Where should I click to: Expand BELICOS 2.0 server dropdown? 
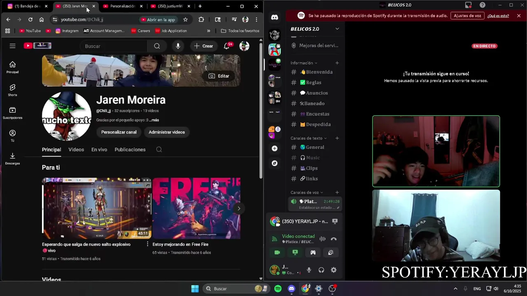[x=337, y=29]
